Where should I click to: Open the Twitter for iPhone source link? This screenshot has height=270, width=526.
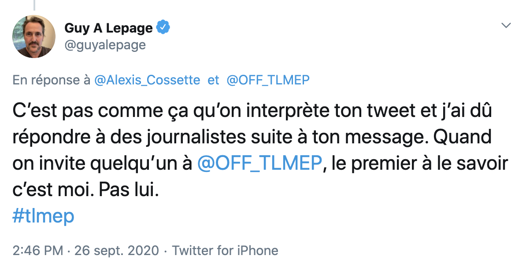click(x=225, y=251)
